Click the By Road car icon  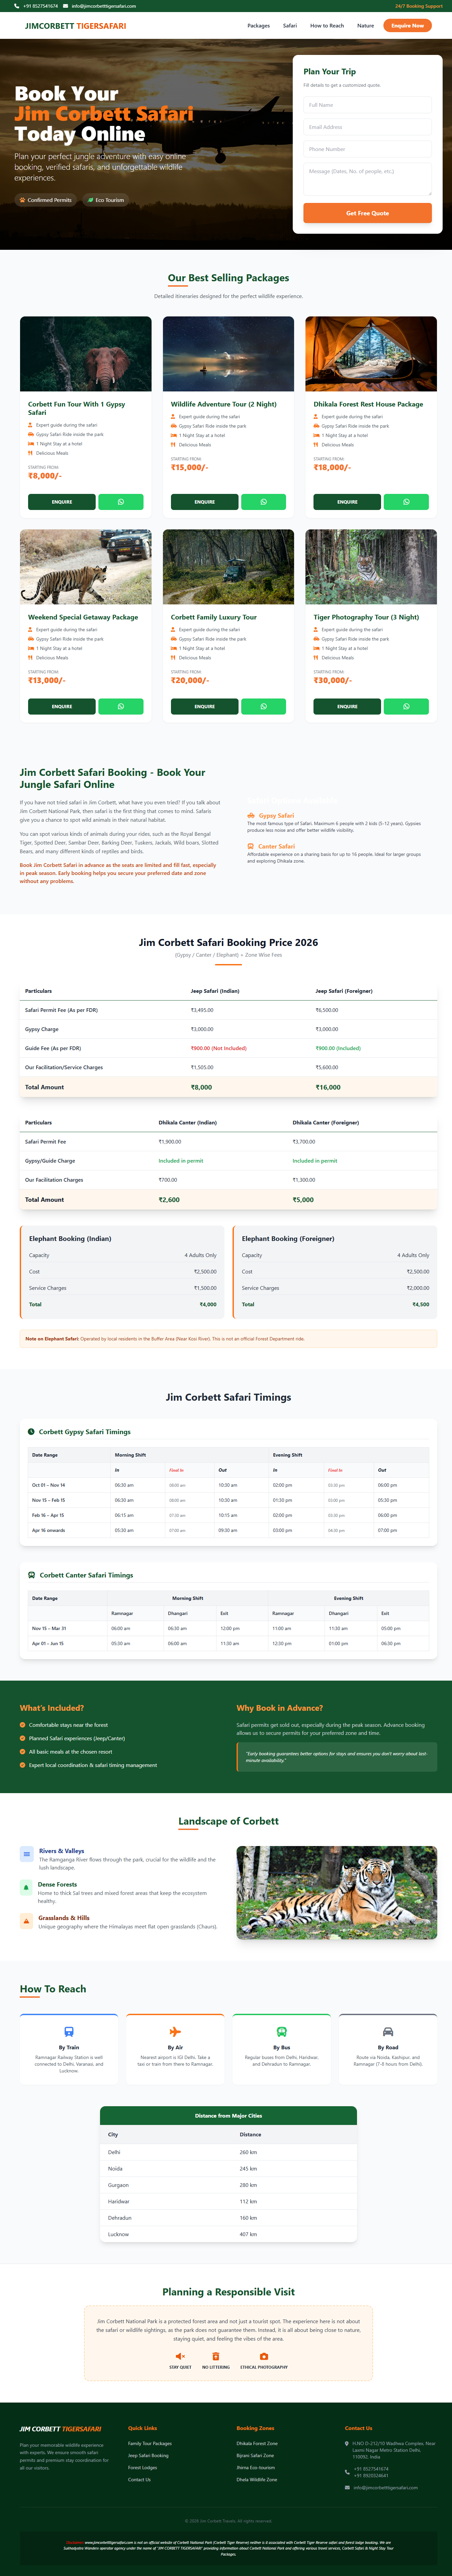tap(388, 2032)
